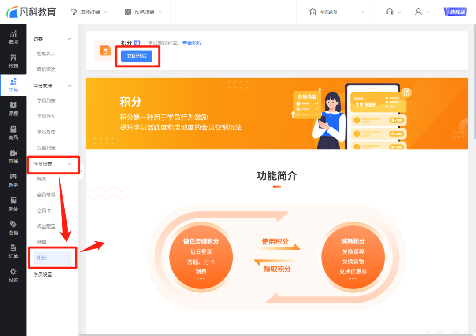Collapse the 访客 section in the sidebar
Viewport: 476px width, 336px height.
(69, 39)
